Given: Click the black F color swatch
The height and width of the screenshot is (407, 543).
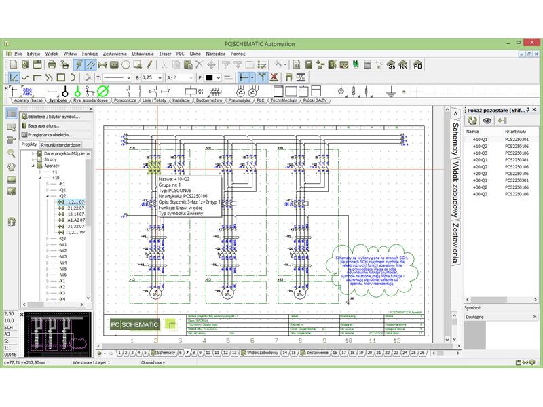Looking at the screenshot, I should (x=210, y=78).
